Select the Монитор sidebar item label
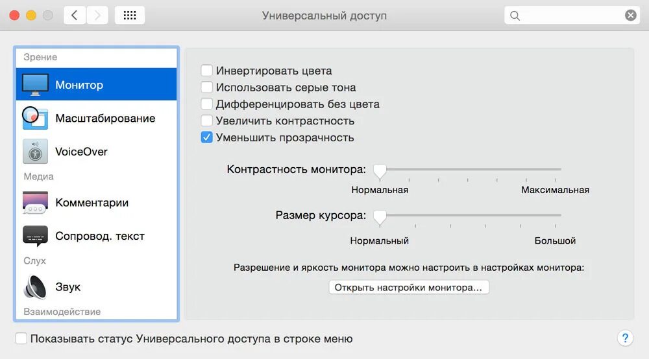 tap(79, 85)
